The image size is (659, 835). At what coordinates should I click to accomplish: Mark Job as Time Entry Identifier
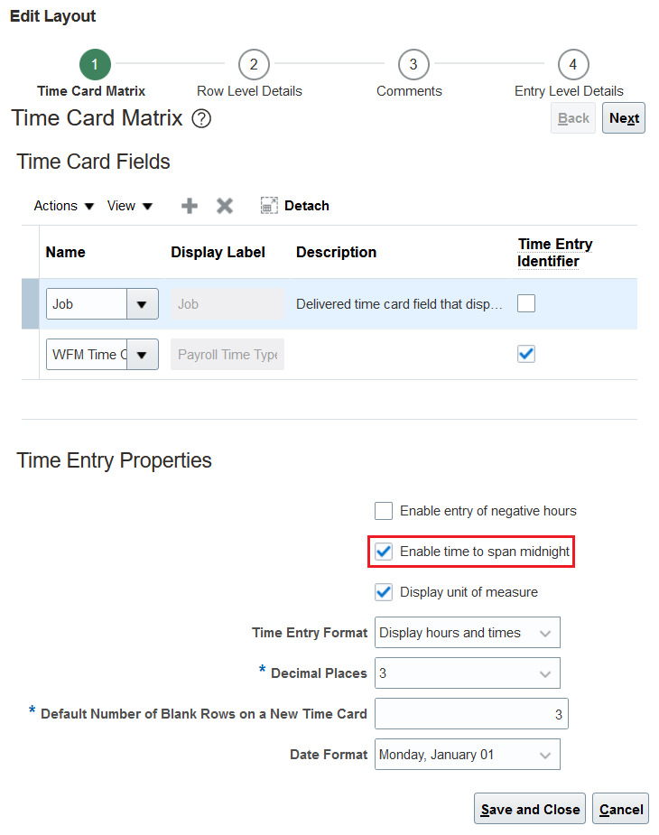pos(526,303)
